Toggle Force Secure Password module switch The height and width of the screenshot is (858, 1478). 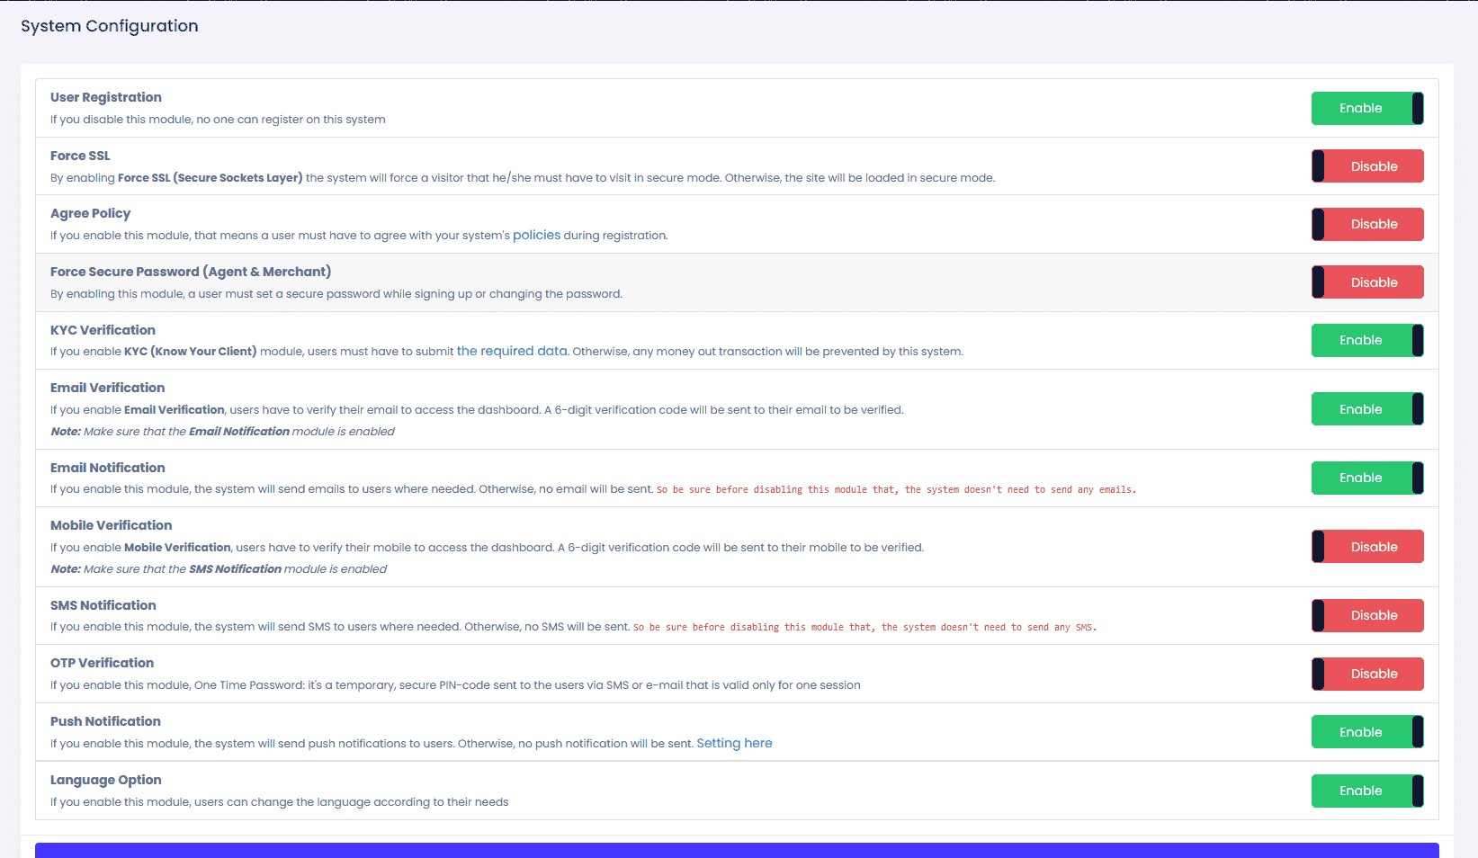click(1366, 282)
